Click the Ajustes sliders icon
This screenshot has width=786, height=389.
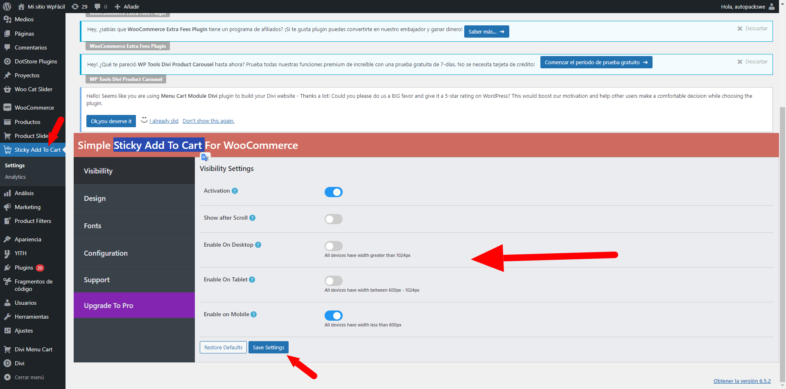7,331
